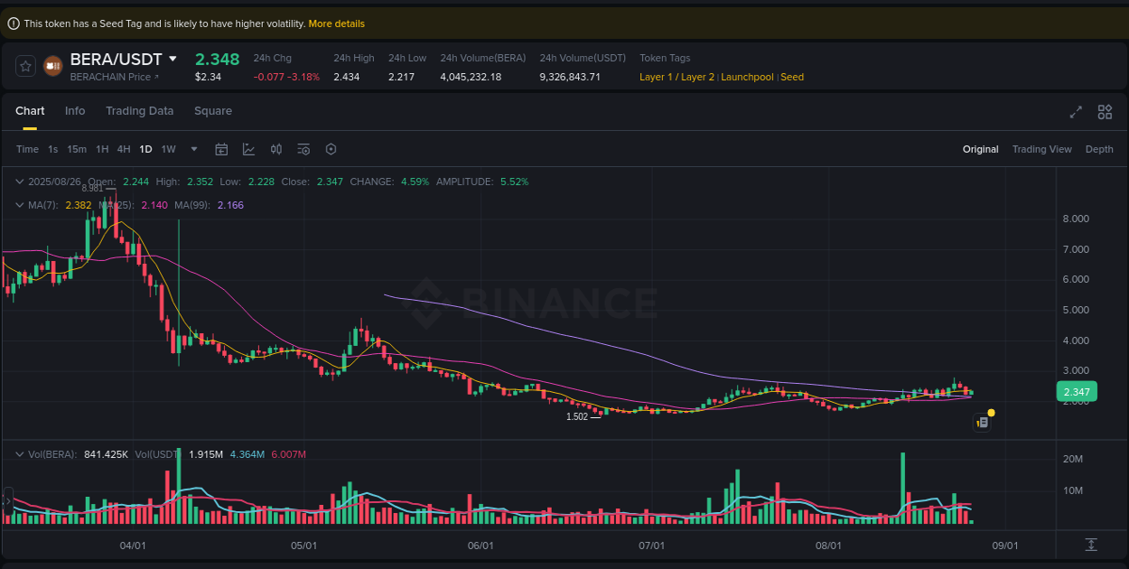Click the chart settings target icon
Viewport: 1129px width, 569px height.
331,148
